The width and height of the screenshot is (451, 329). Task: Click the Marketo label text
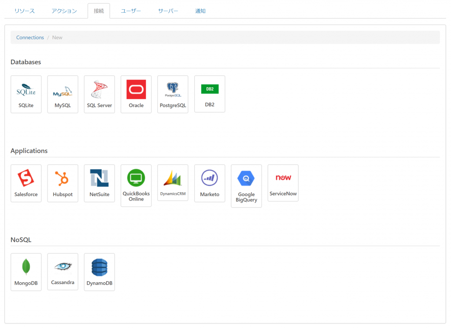pos(210,194)
